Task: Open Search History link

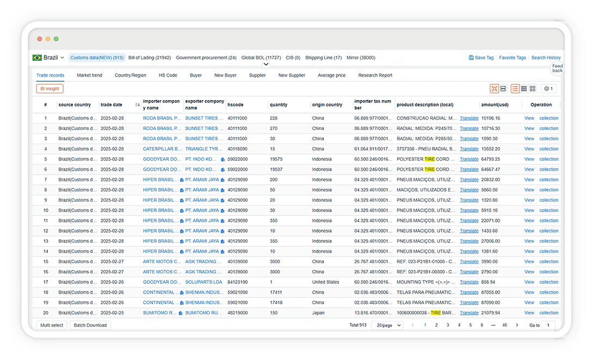Action: click(546, 58)
